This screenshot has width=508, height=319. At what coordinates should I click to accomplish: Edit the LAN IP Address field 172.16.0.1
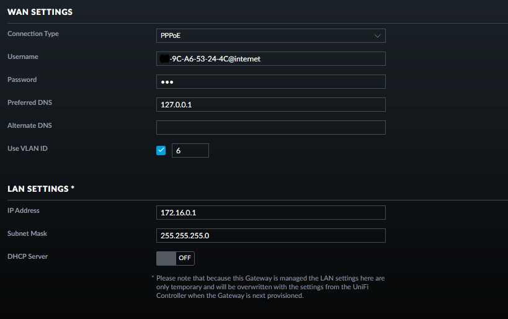(x=271, y=213)
